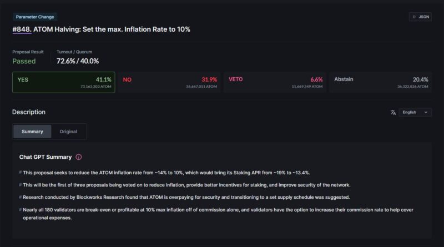The height and width of the screenshot is (247, 444).
Task: Select the NO vote result card
Action: click(x=169, y=82)
